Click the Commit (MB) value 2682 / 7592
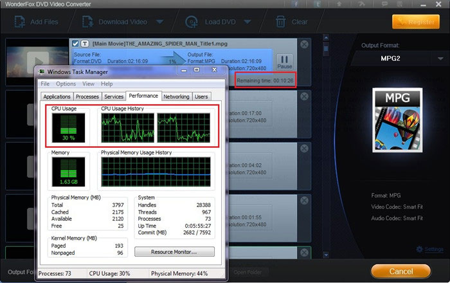Image resolution: width=450 pixels, height=283 pixels. point(197,232)
